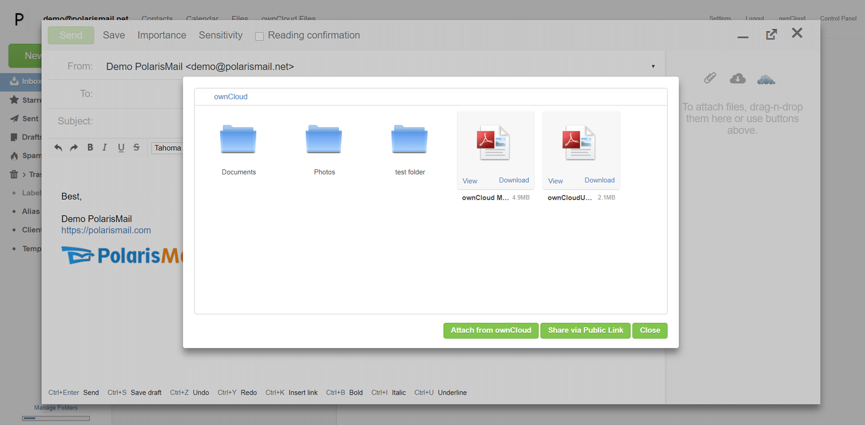
Task: Close the ownCloud file dialog
Action: pyautogui.click(x=650, y=331)
